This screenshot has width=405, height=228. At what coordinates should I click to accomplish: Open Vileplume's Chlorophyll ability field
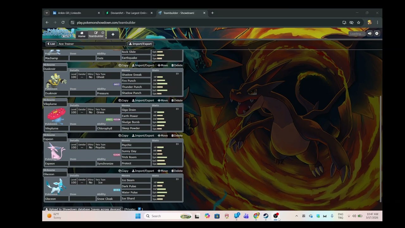pos(108,128)
